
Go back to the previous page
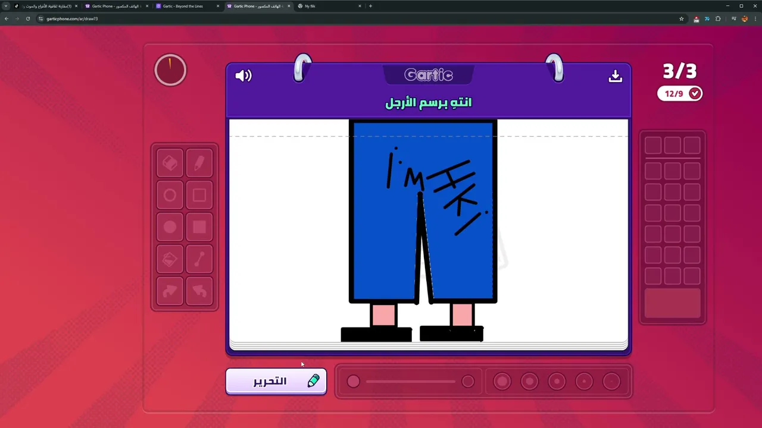[x=6, y=18]
